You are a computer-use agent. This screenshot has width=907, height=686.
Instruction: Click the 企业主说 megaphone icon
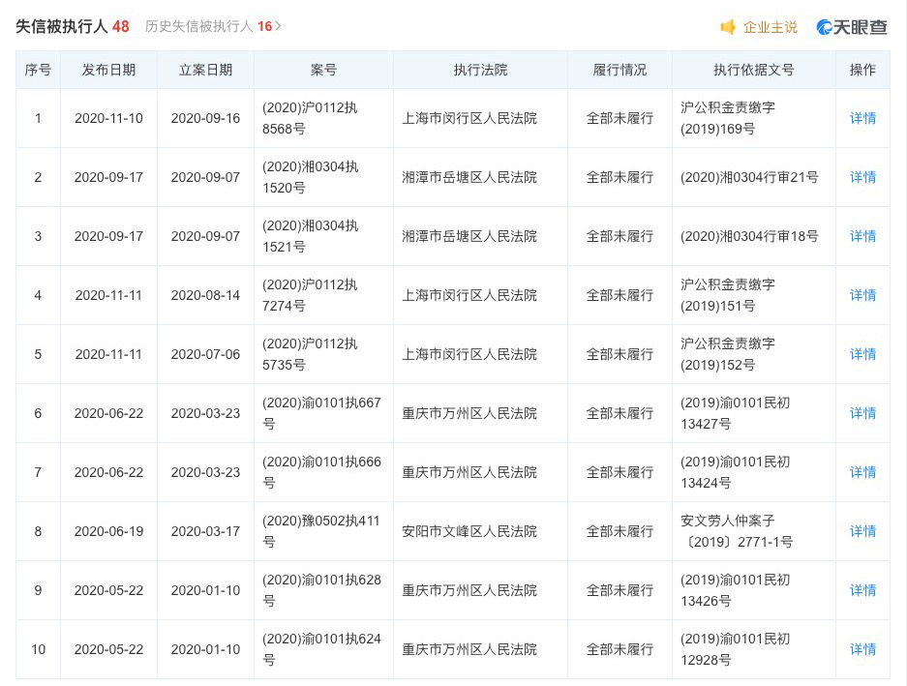pos(727,26)
